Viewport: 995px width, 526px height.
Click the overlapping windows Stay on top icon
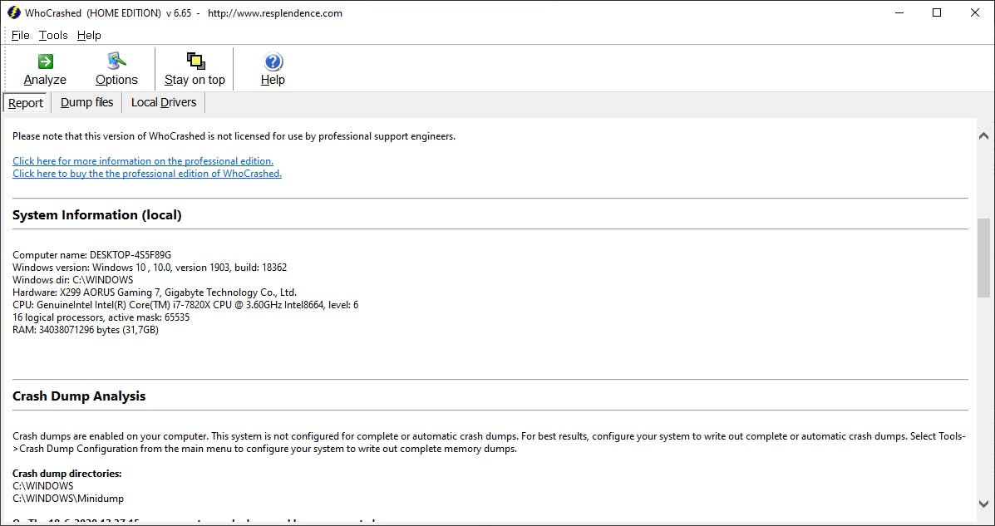click(x=195, y=61)
